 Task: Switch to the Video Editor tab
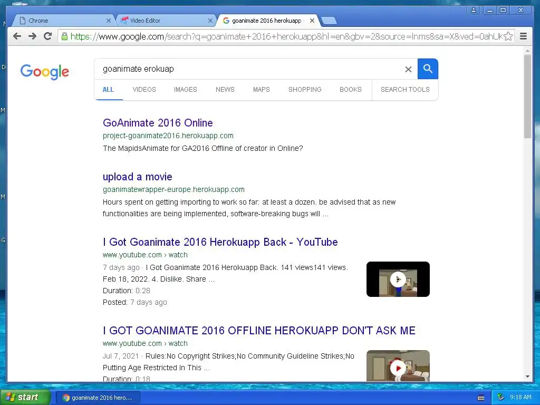click(165, 21)
